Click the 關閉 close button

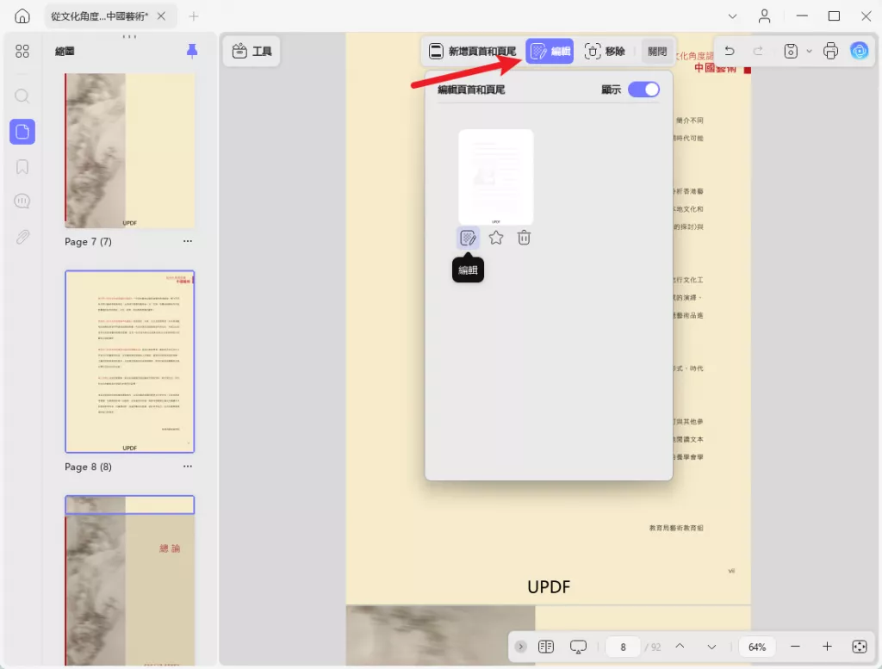pos(657,51)
